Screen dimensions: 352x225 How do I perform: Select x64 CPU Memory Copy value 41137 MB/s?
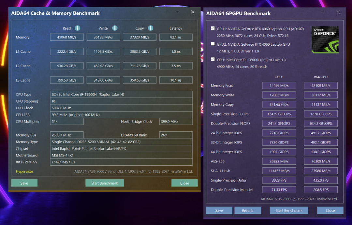[x=321, y=104]
